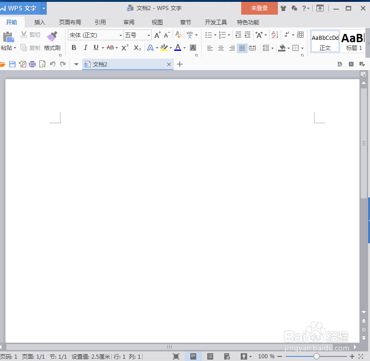
Task: Toggle underline formatting
Action: [x=96, y=48]
